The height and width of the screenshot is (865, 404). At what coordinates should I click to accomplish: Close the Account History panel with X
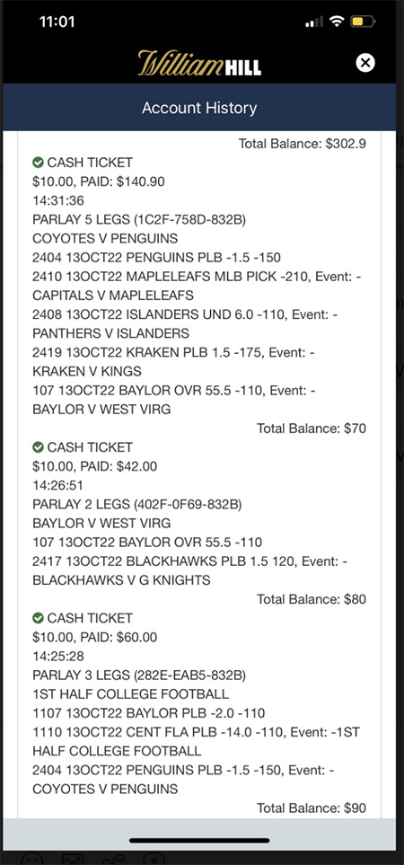tap(364, 63)
